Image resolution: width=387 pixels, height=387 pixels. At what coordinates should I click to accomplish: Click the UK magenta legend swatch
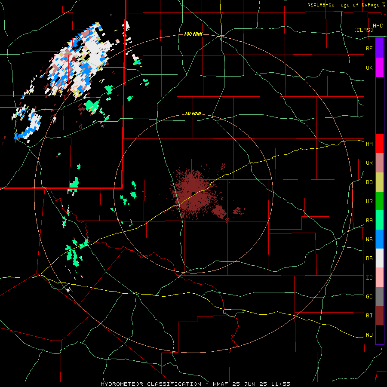click(380, 68)
